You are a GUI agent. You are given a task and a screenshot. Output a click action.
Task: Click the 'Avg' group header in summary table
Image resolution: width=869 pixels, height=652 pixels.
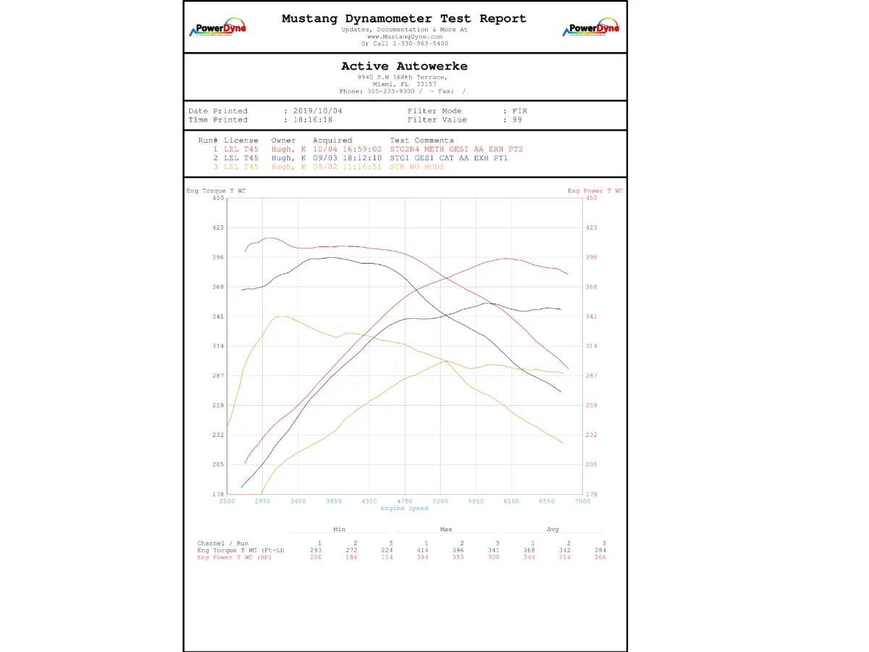pos(553,530)
